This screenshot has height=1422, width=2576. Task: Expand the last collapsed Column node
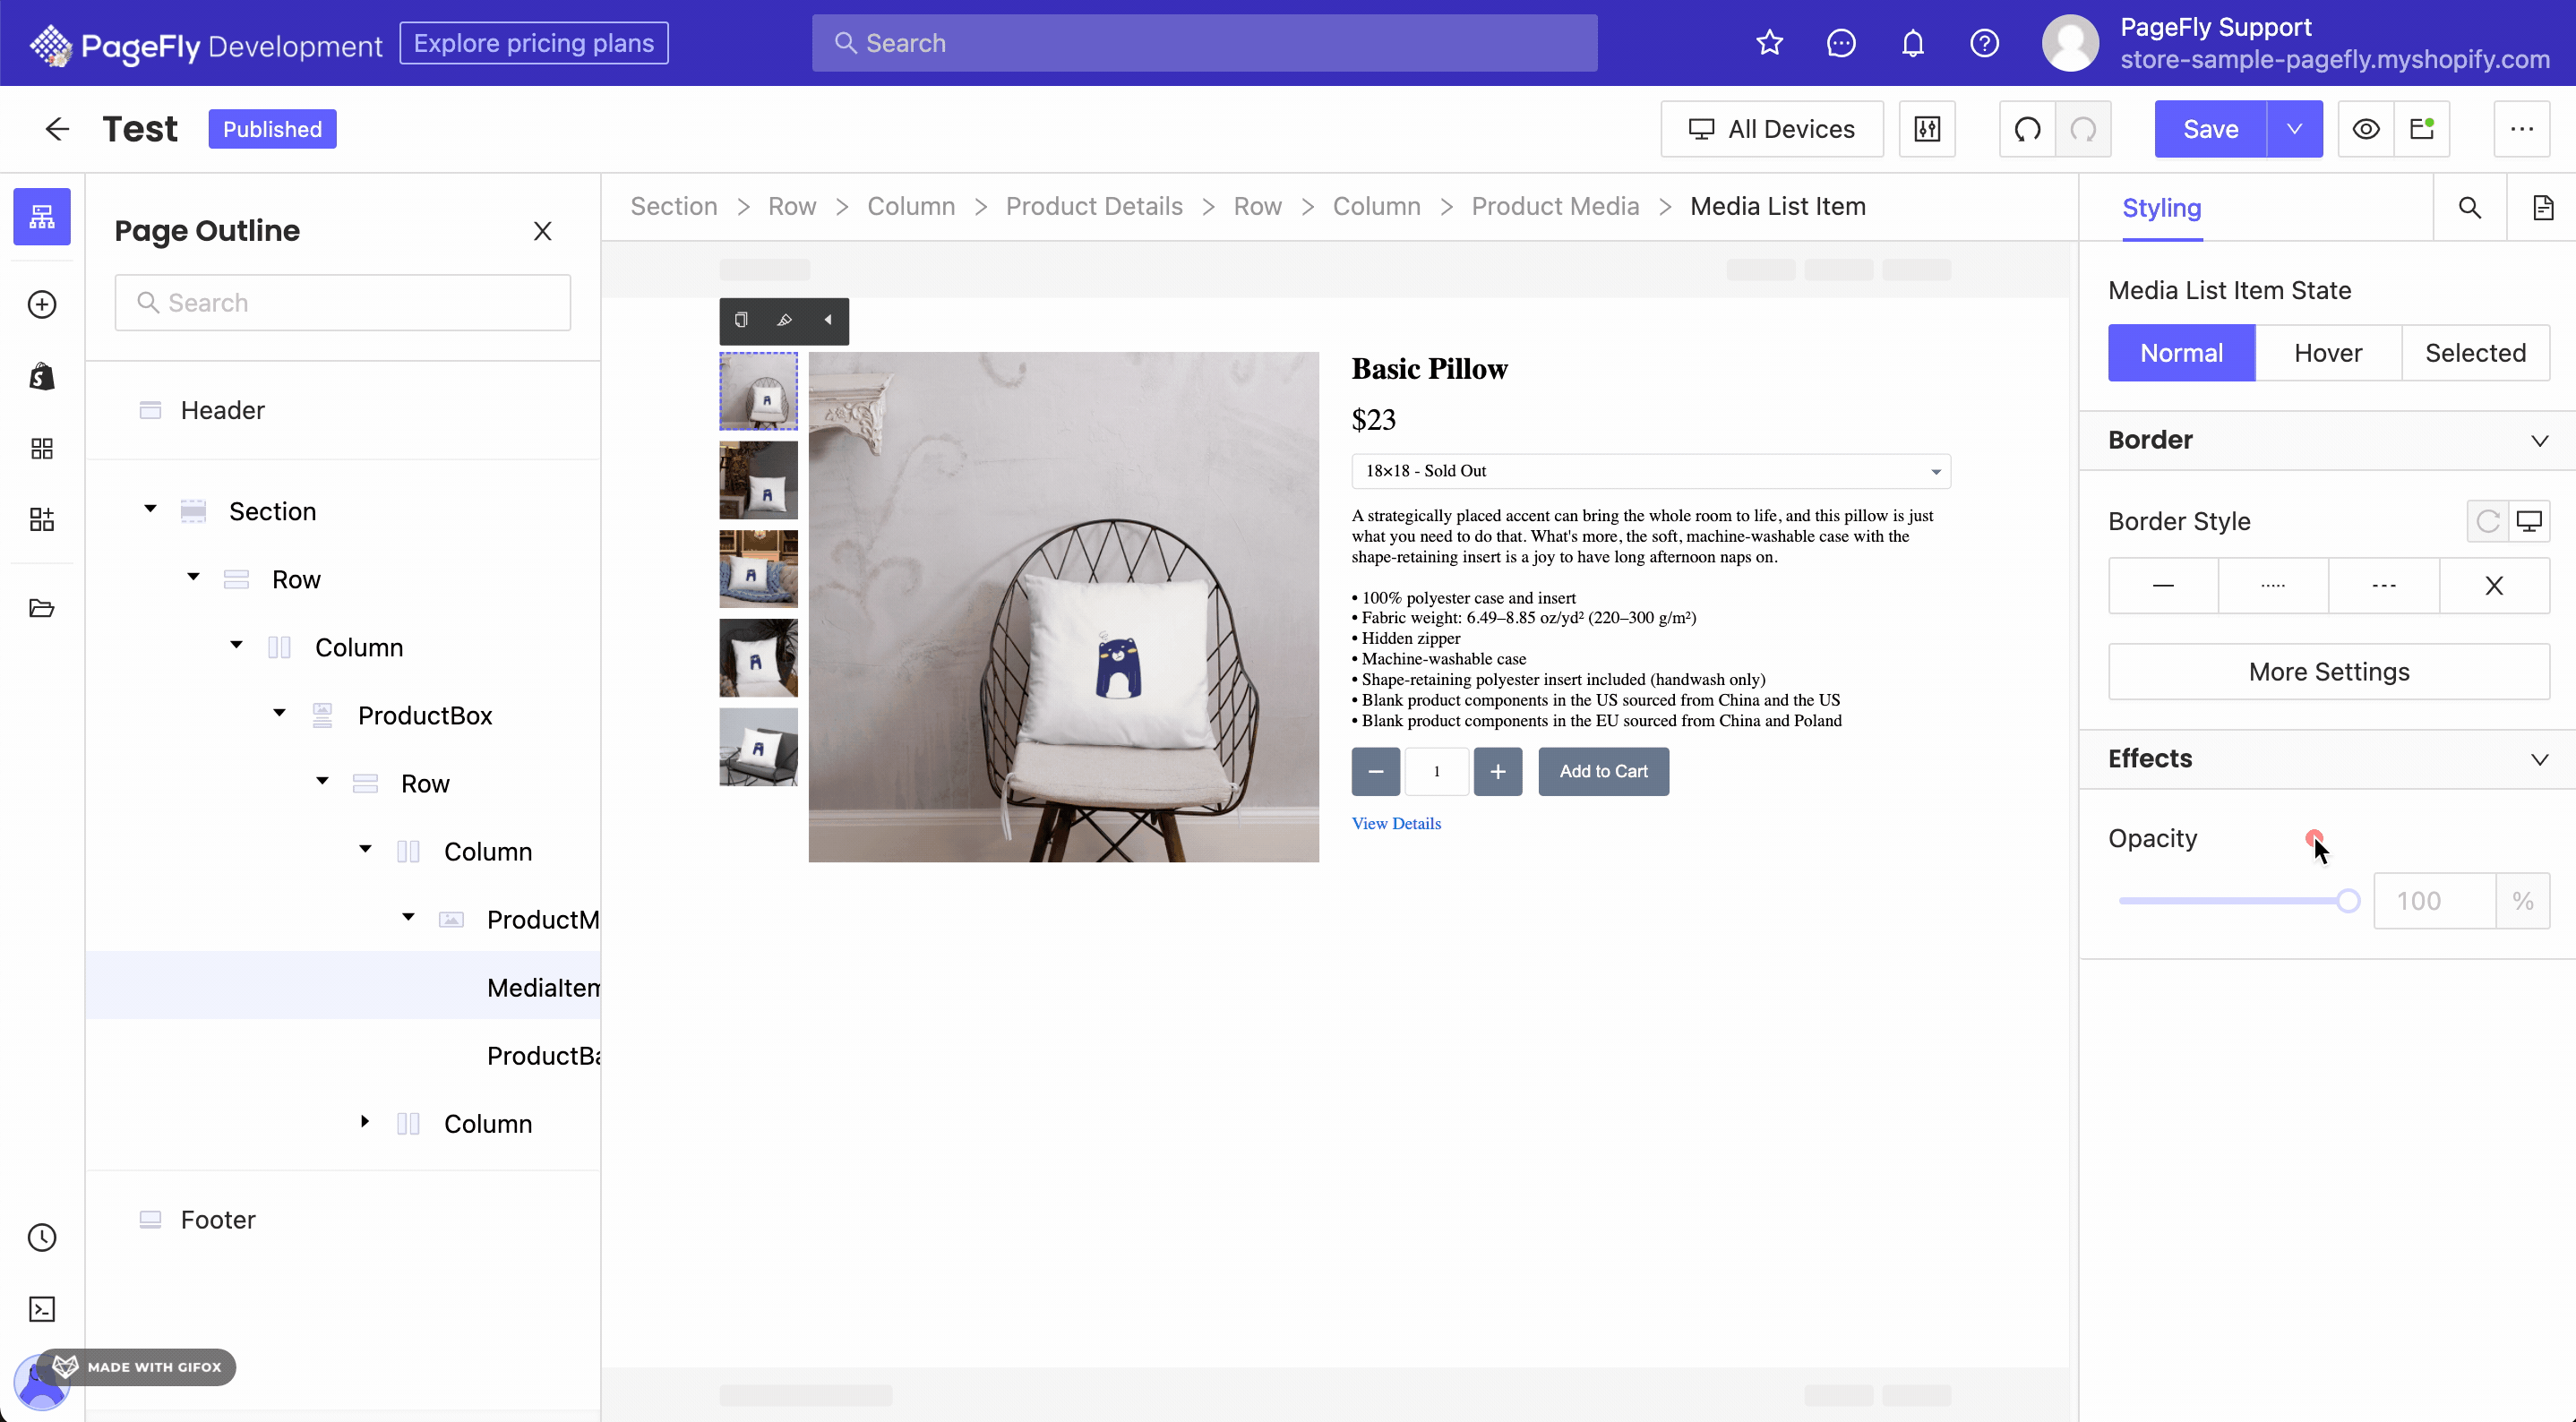pyautogui.click(x=365, y=1122)
